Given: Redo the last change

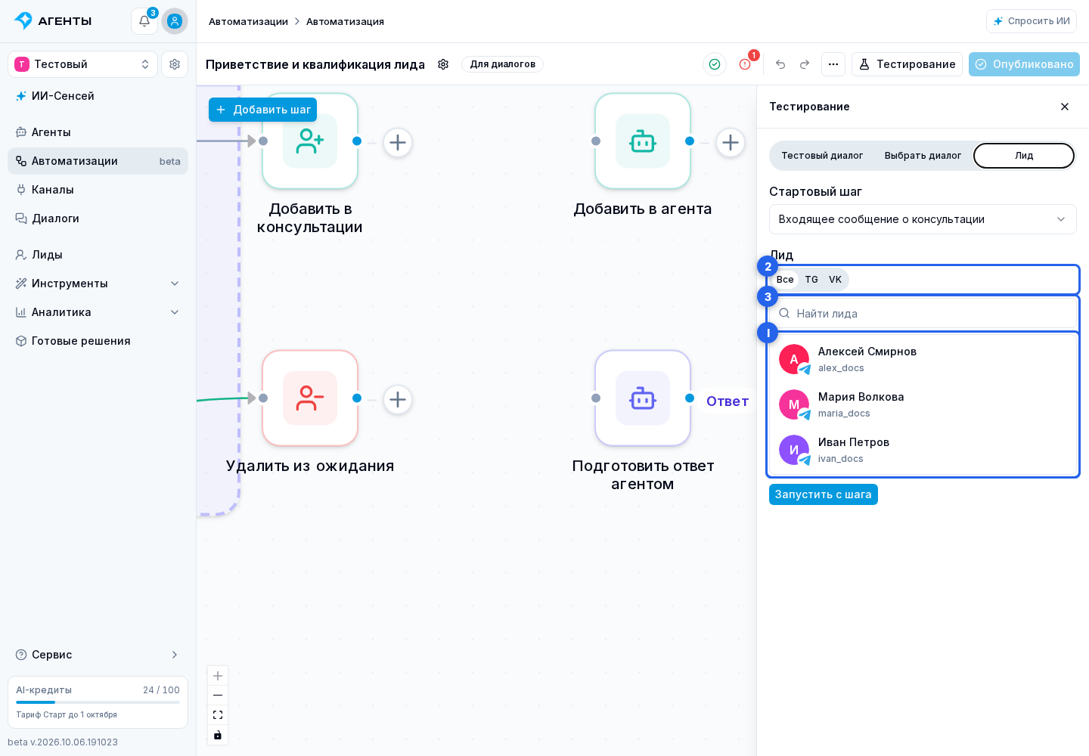Looking at the screenshot, I should coord(805,64).
